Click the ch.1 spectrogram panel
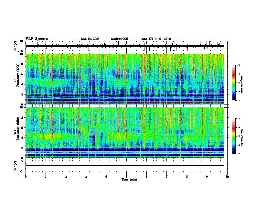The height and width of the screenshot is (198, 256). pyautogui.click(x=125, y=79)
